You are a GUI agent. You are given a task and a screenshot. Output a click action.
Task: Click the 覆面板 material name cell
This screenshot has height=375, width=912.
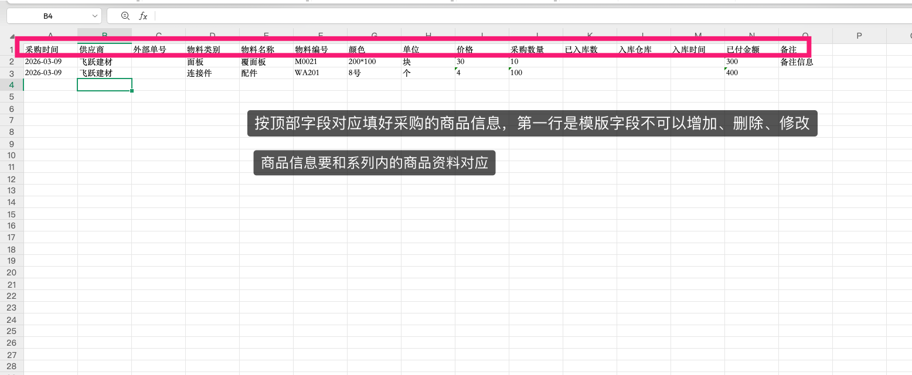pyautogui.click(x=266, y=62)
